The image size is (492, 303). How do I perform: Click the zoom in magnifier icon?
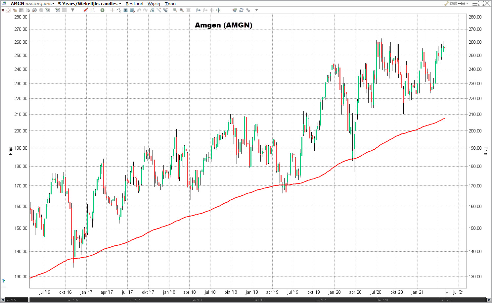[x=175, y=10]
